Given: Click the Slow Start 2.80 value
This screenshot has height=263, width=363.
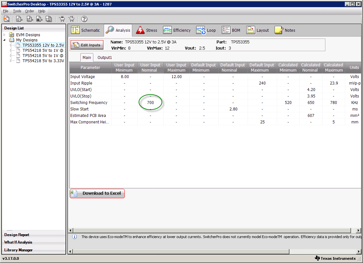Looking at the screenshot, I should (233, 109).
